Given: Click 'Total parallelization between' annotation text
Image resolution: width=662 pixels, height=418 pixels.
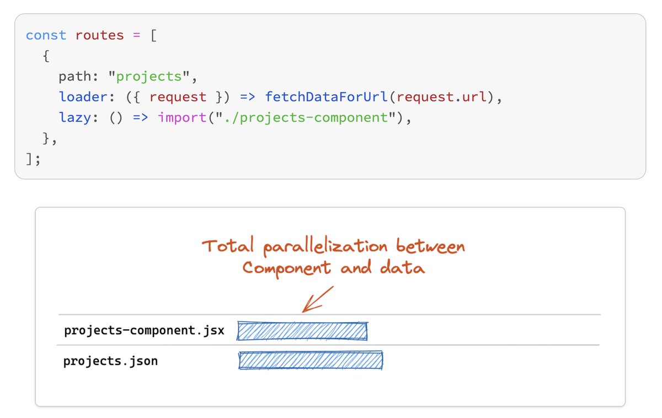Looking at the screenshot, I should coord(334,246).
